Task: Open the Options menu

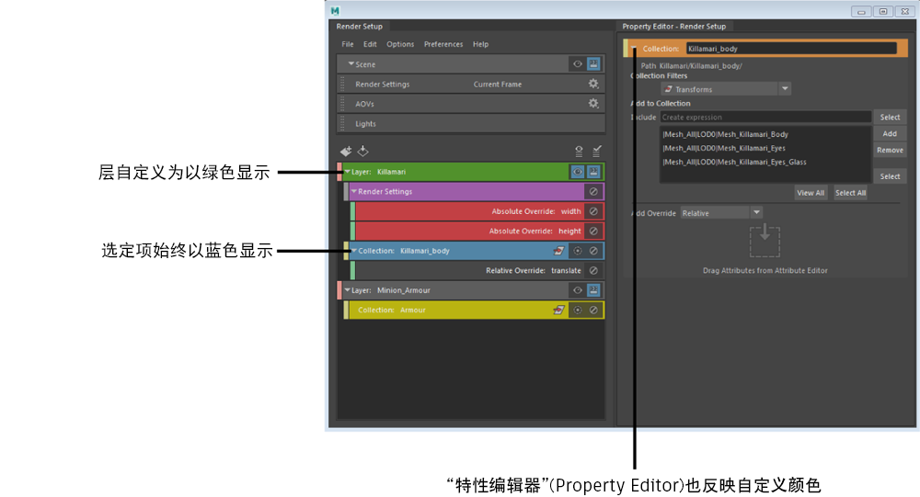Action: click(400, 44)
